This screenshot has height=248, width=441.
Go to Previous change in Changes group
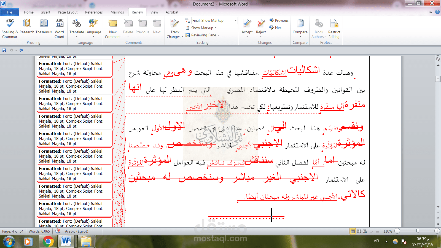pyautogui.click(x=279, y=20)
